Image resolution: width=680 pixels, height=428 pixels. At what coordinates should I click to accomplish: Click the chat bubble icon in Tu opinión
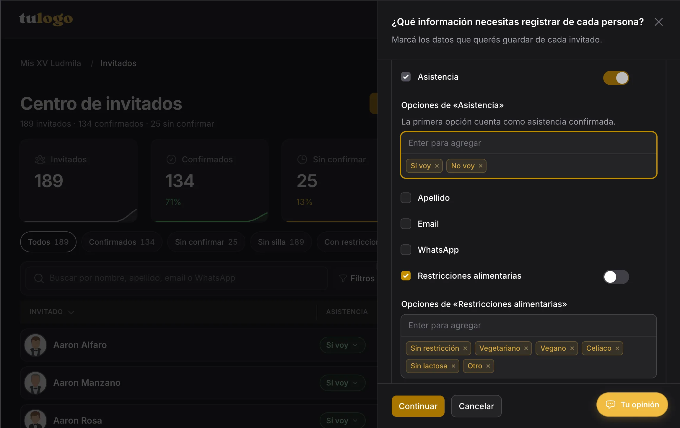click(x=611, y=404)
